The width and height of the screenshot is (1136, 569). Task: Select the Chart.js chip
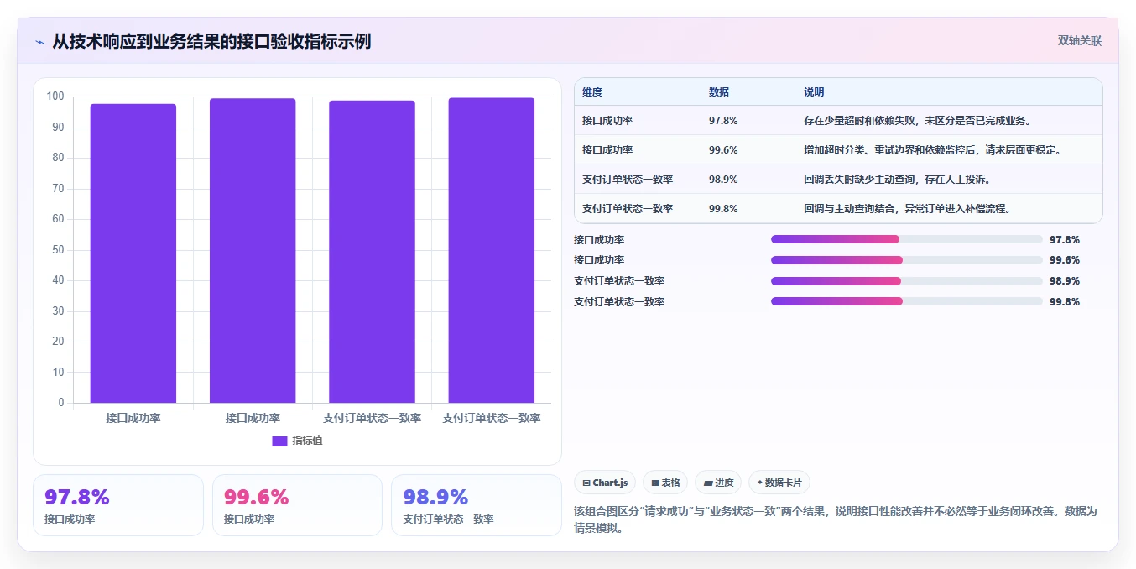point(605,483)
